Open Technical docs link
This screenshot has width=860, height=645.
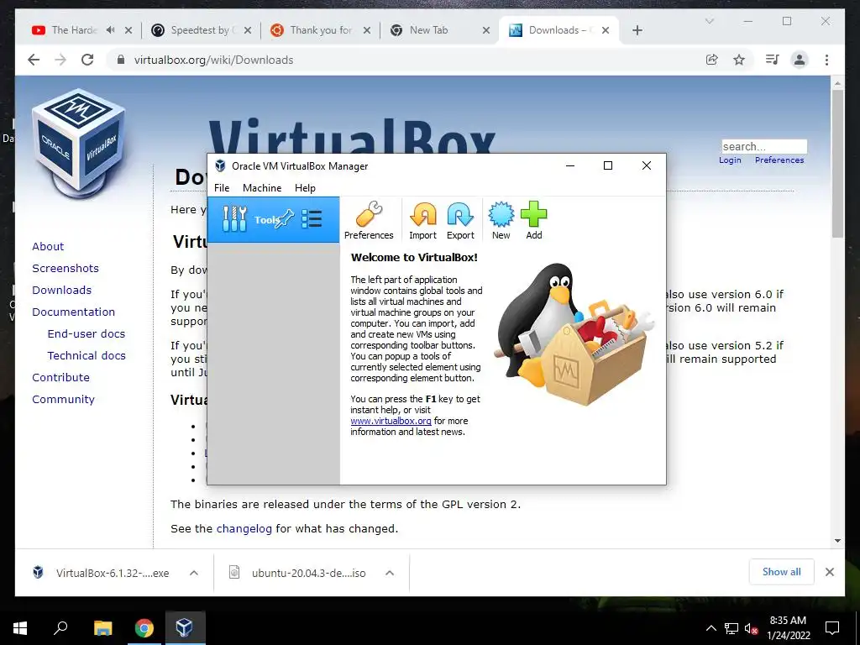pyautogui.click(x=87, y=355)
